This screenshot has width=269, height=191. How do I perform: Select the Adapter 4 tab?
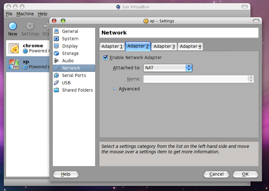tap(191, 46)
